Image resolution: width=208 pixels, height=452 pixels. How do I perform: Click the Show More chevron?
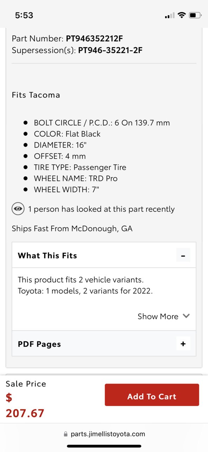(186, 316)
